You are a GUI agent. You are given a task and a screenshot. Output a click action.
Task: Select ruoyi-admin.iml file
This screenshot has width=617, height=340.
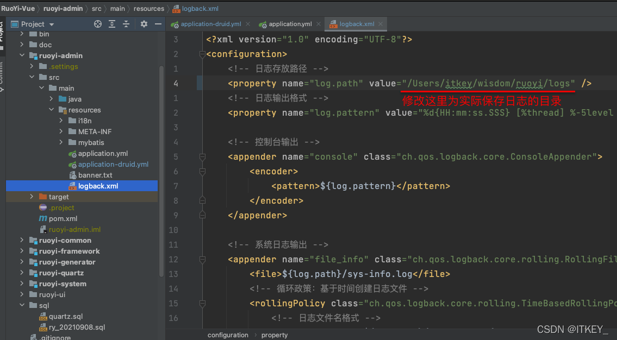[75, 230]
